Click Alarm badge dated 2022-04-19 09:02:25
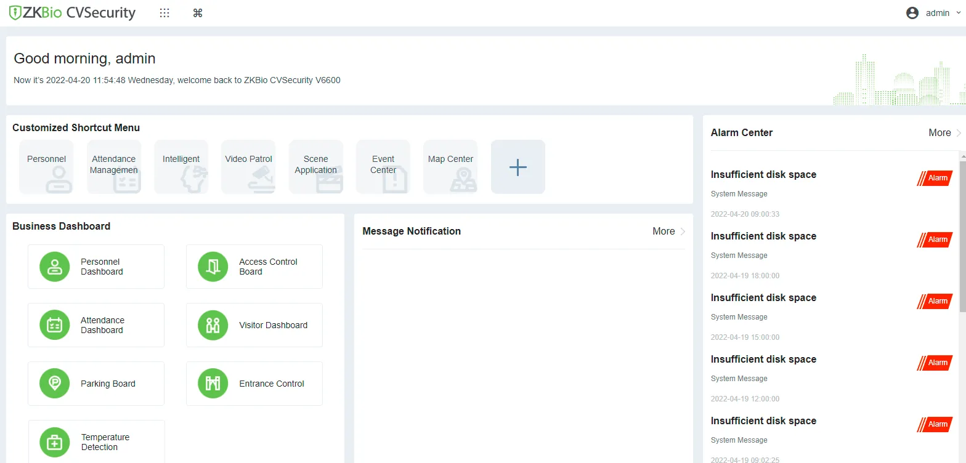Image resolution: width=966 pixels, height=463 pixels. click(935, 424)
